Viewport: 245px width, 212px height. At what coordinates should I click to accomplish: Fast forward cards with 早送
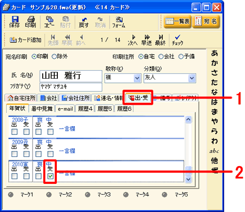click(x=146, y=40)
